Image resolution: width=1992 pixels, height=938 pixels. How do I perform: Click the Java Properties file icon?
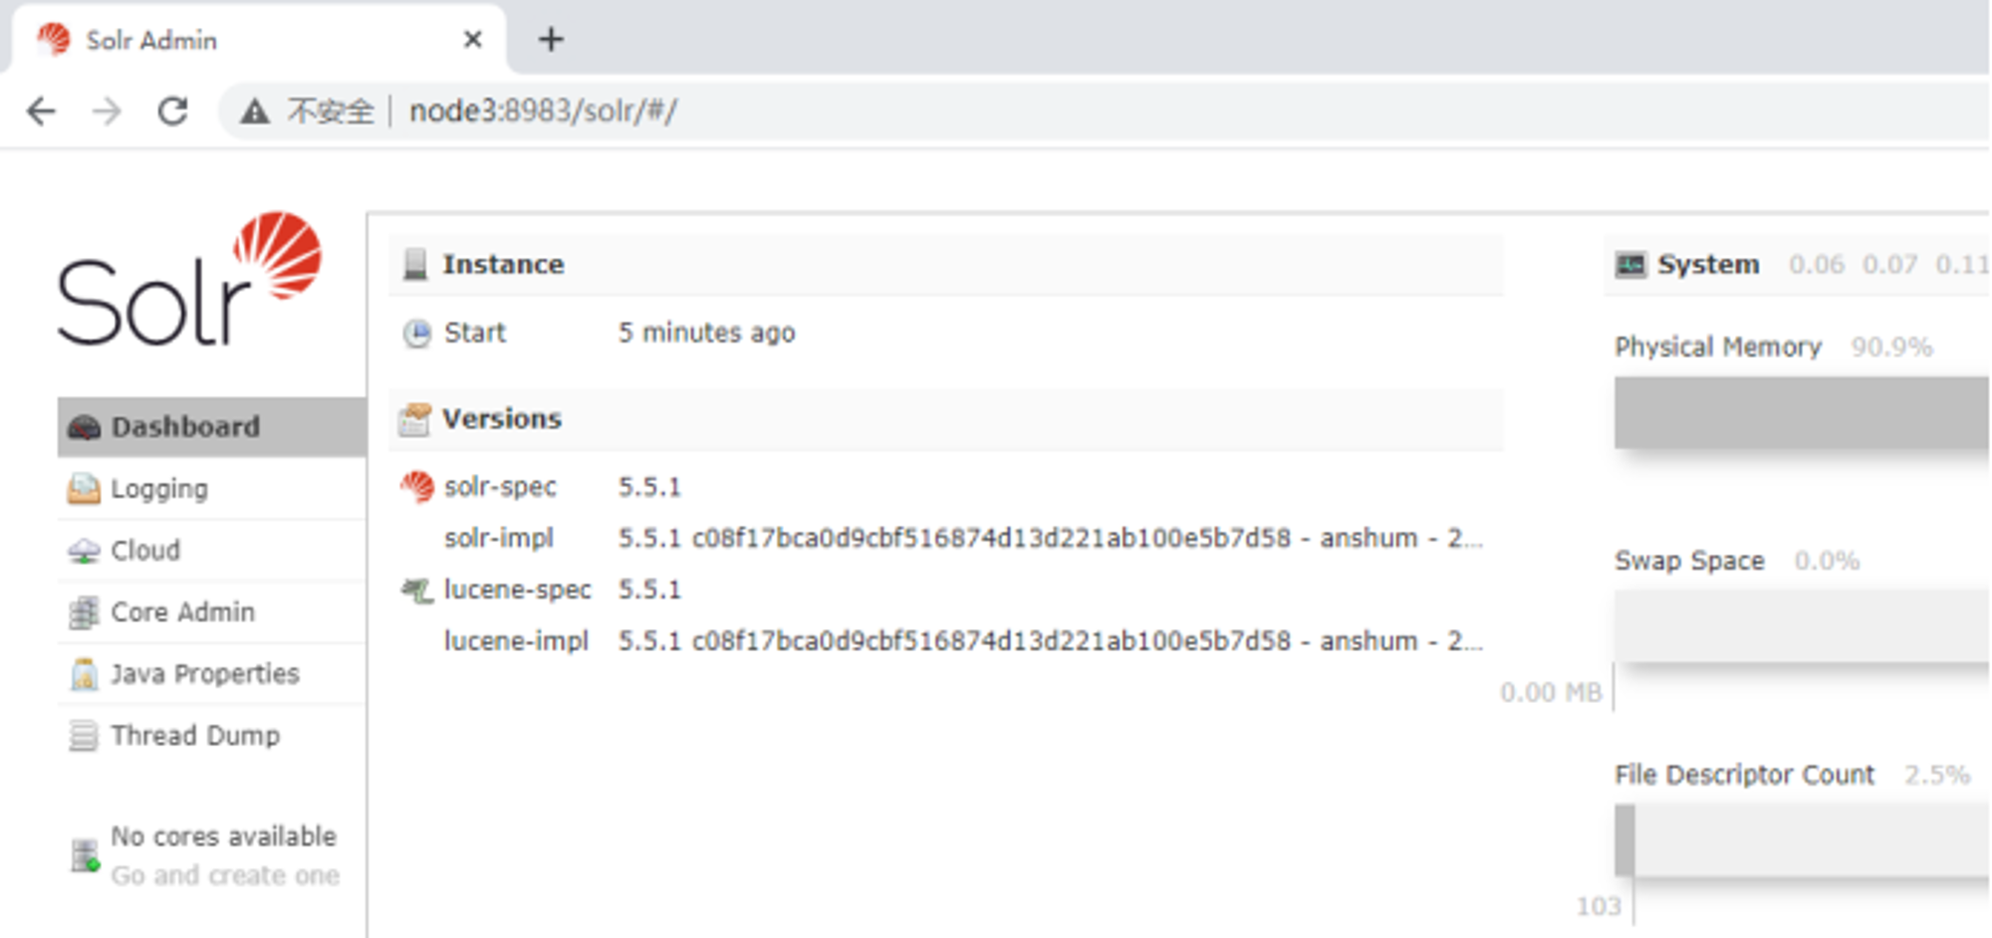click(84, 674)
